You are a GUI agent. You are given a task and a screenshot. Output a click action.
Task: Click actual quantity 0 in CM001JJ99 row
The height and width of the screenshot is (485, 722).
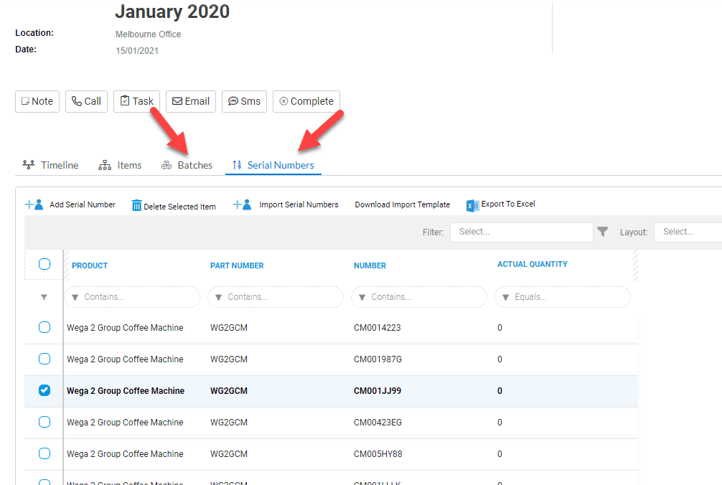pos(500,391)
